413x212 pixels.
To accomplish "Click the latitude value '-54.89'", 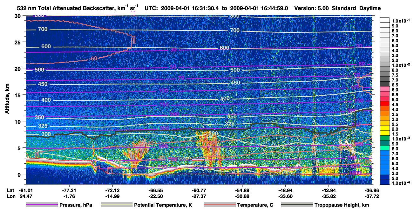I will (x=242, y=190).
